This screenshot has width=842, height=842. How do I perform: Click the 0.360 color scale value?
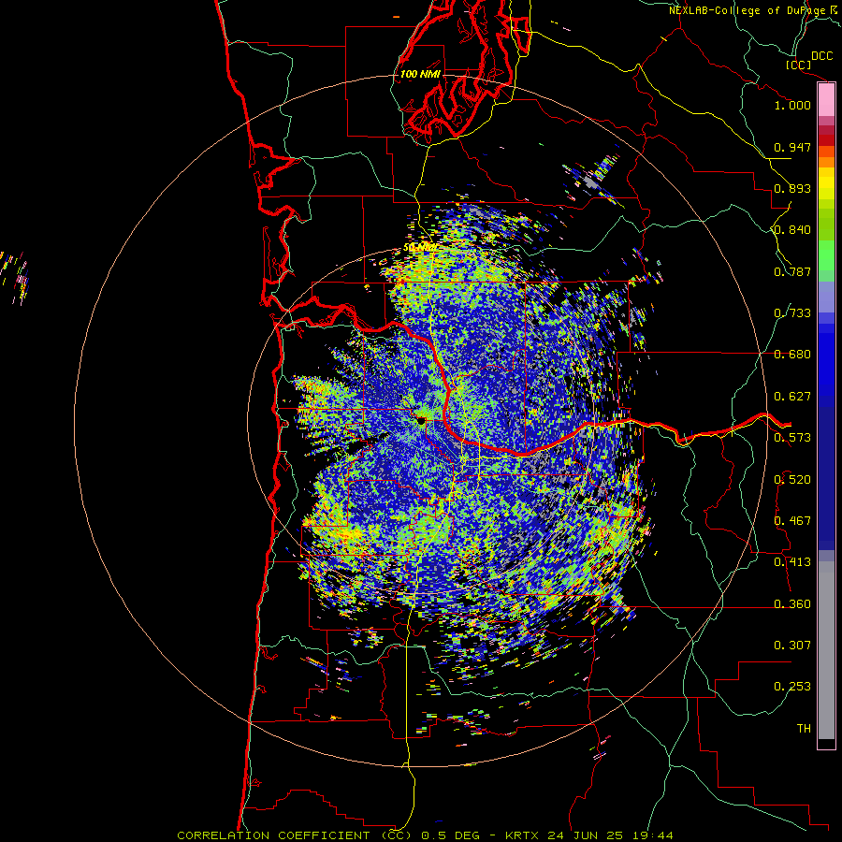tap(792, 604)
